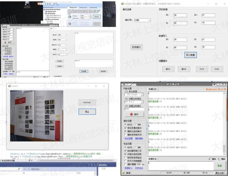The width and height of the screenshot is (228, 176).
Task: Click the 远程主机端口 input field
Action: 134,109
